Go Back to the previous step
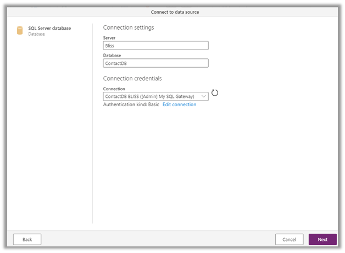 pos(27,239)
